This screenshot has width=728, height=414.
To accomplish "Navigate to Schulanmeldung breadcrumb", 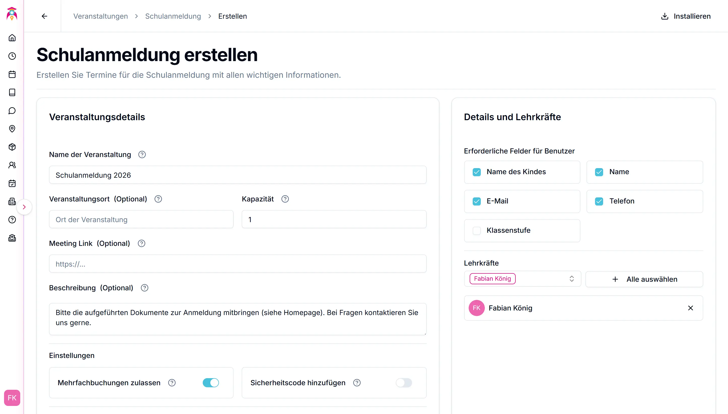I will [x=173, y=16].
